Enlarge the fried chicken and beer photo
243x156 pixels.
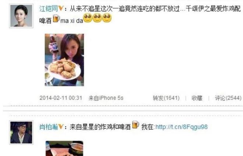pos(64,60)
